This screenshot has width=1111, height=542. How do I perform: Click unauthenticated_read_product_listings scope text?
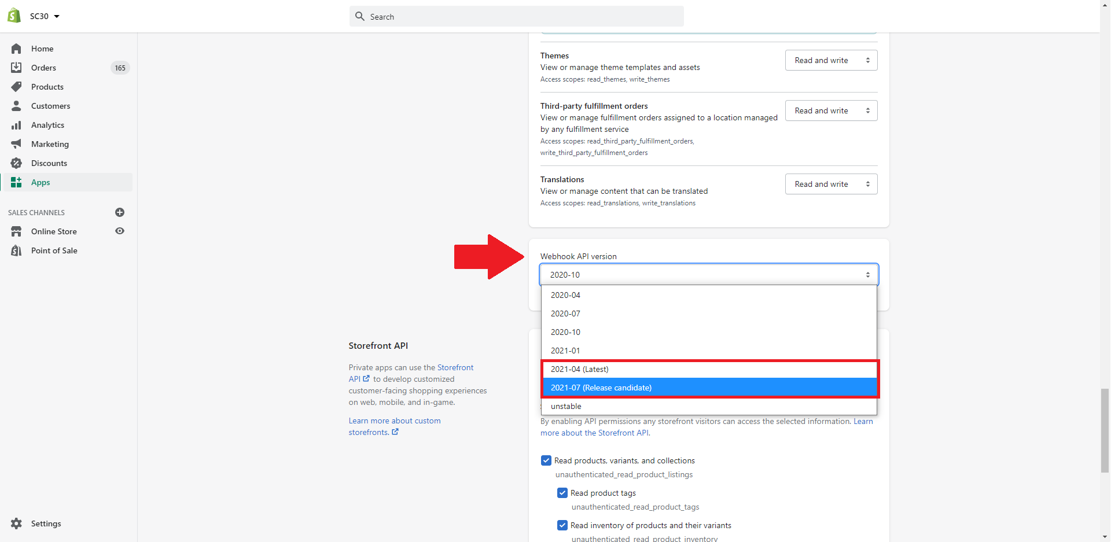tap(624, 474)
